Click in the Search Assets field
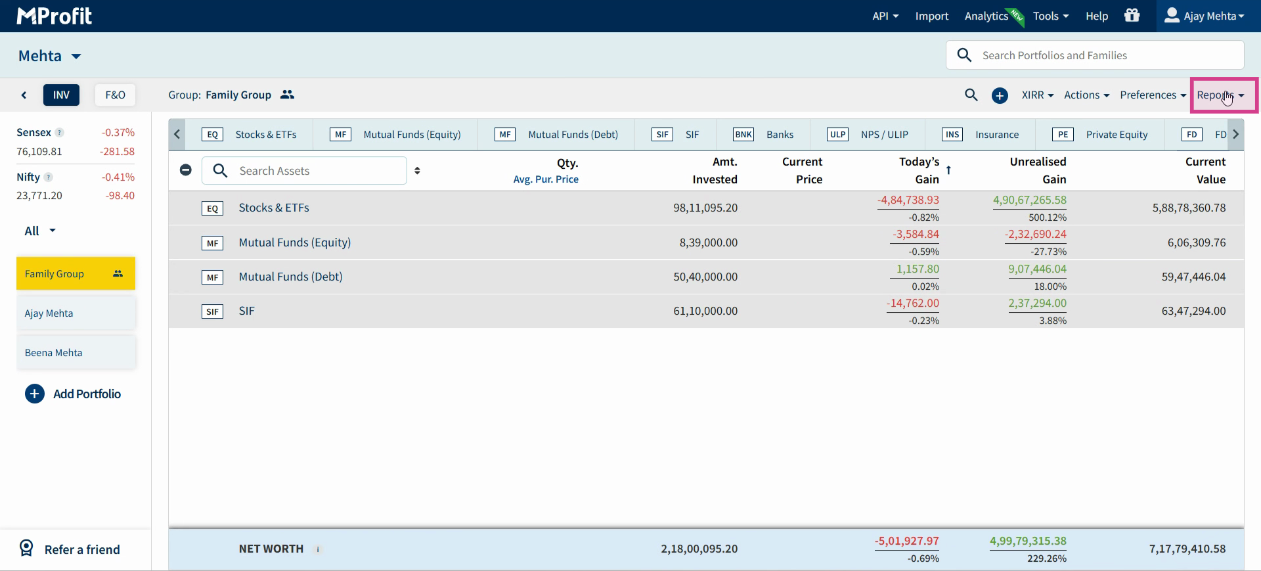1261x571 pixels. pos(304,171)
